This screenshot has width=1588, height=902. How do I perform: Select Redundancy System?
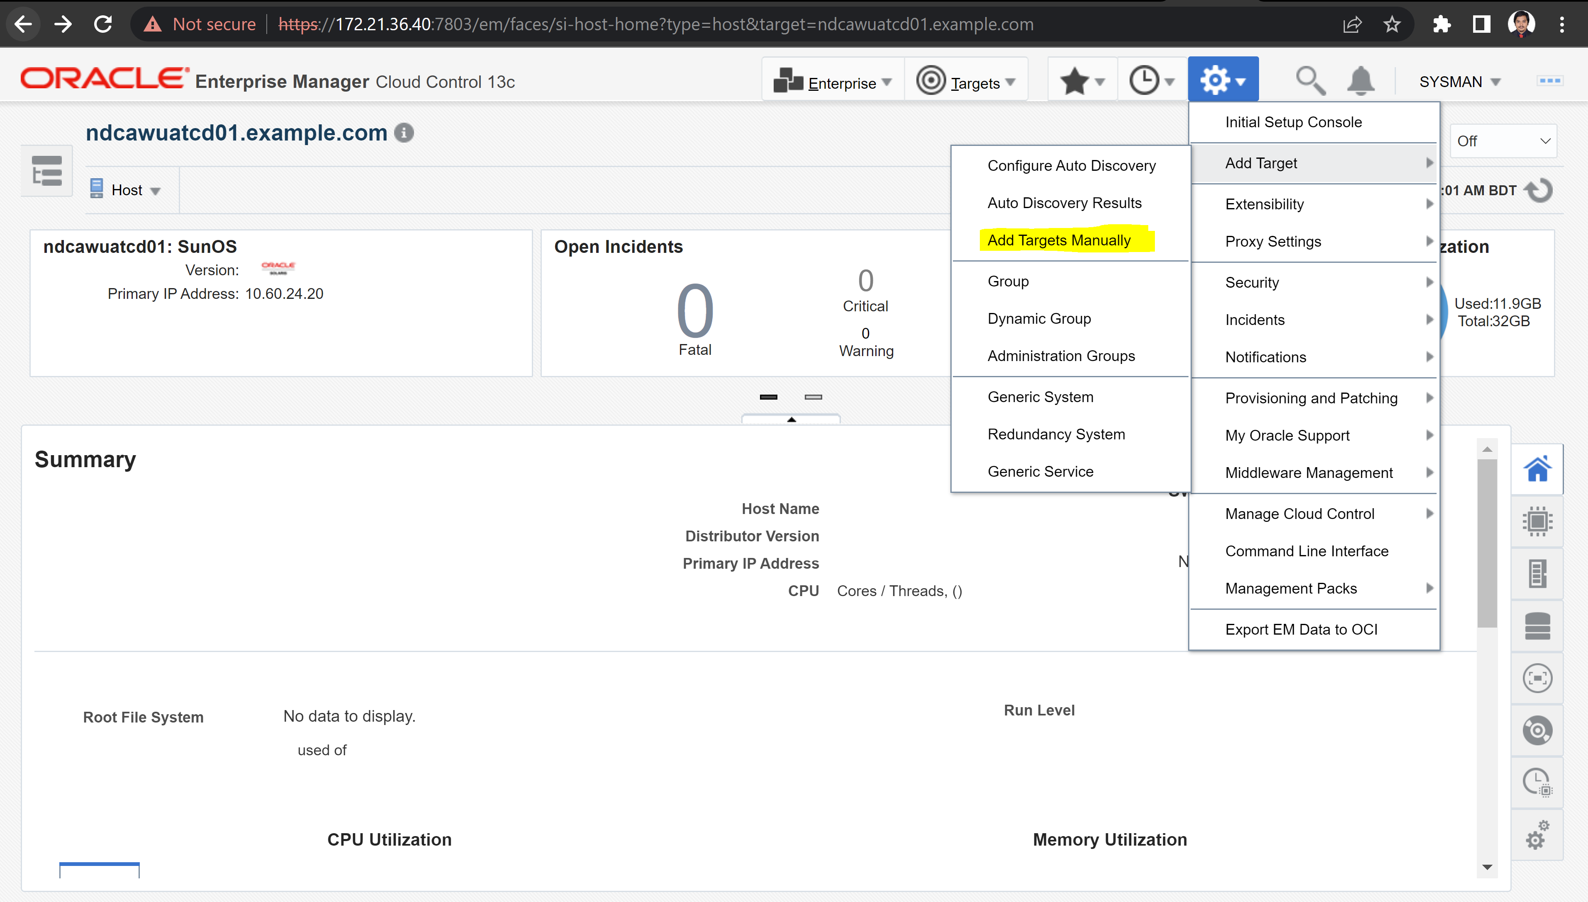pyautogui.click(x=1070, y=434)
